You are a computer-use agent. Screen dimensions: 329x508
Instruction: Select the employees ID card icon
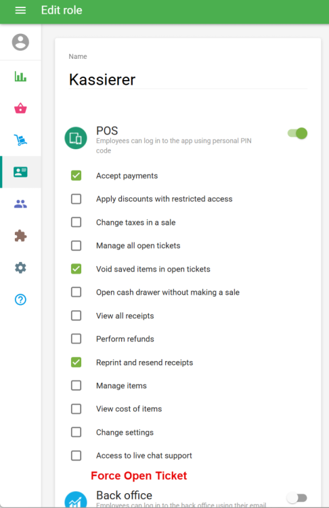[x=20, y=172]
